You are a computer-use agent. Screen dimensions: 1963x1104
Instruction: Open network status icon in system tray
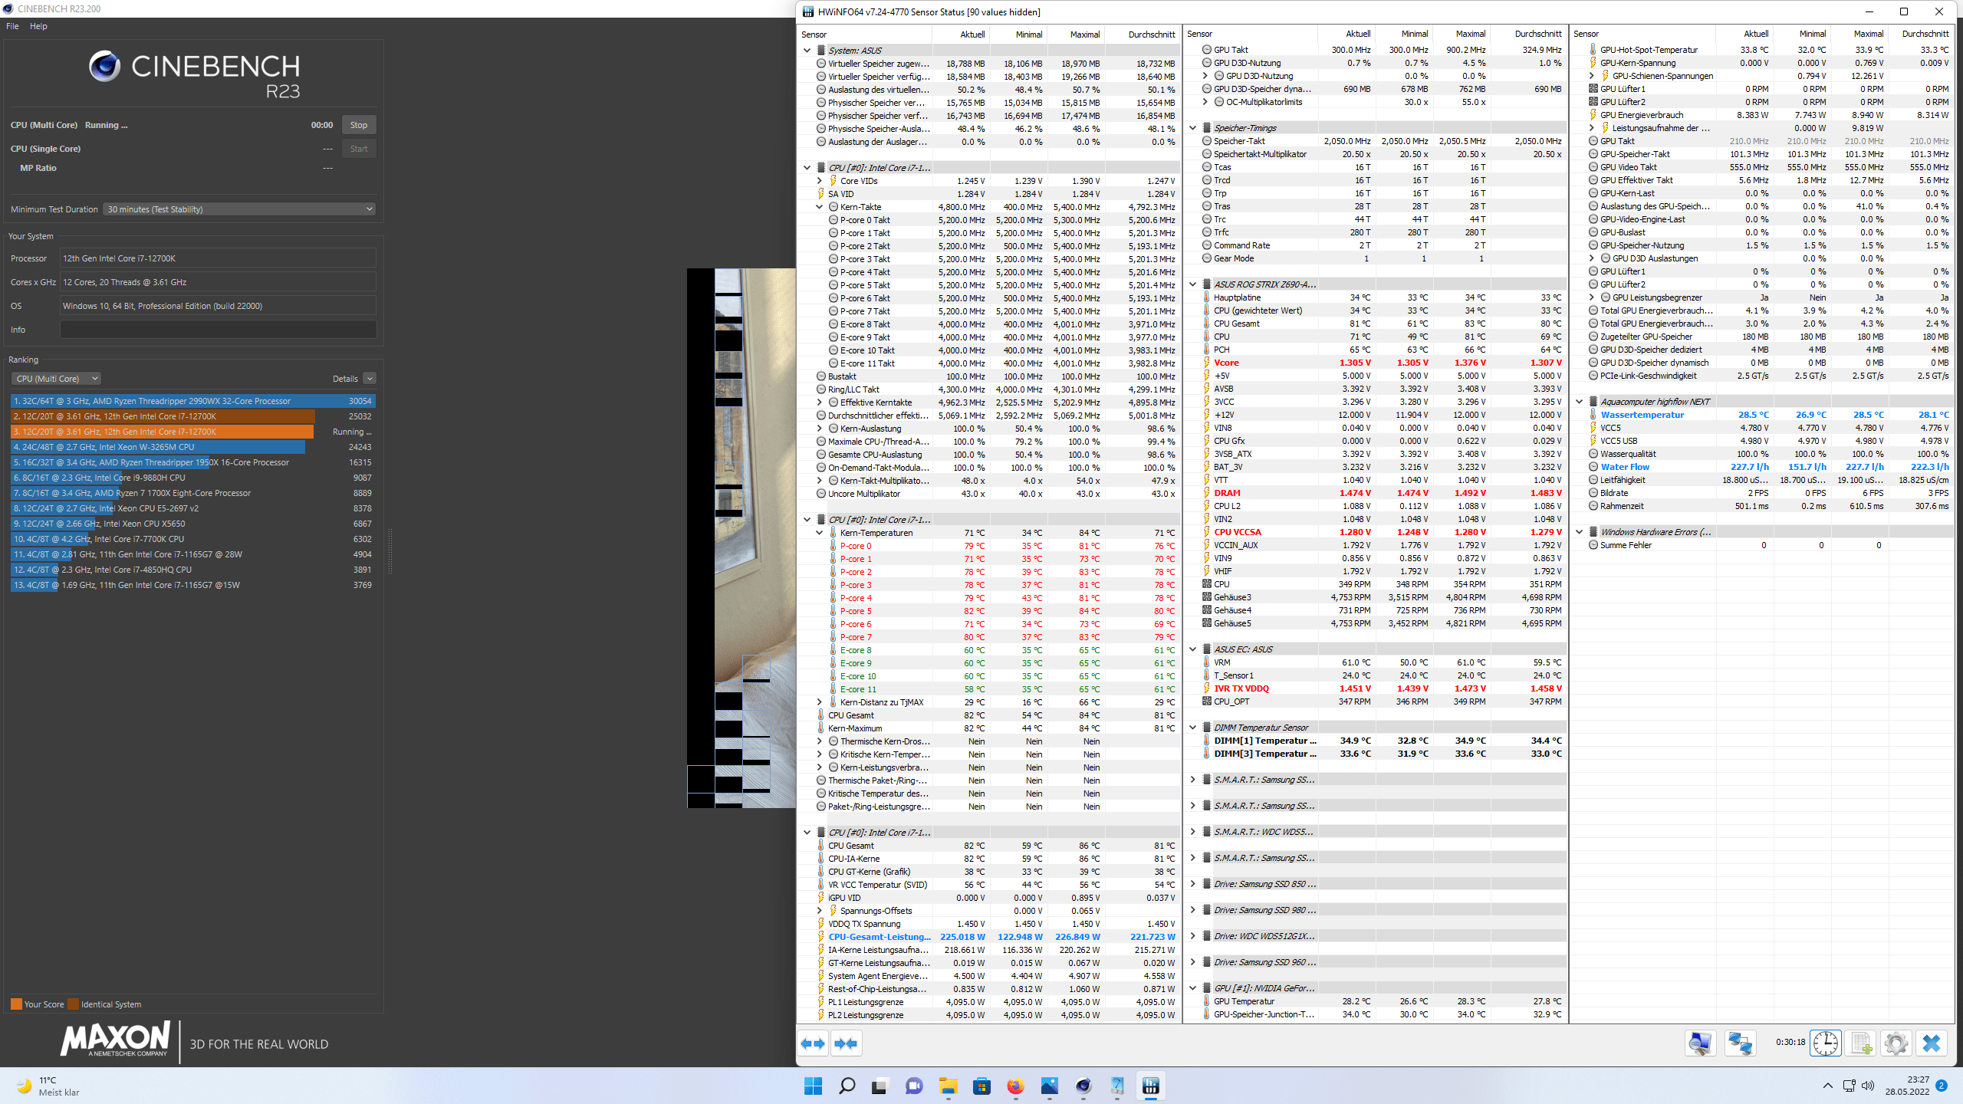point(1849,1086)
